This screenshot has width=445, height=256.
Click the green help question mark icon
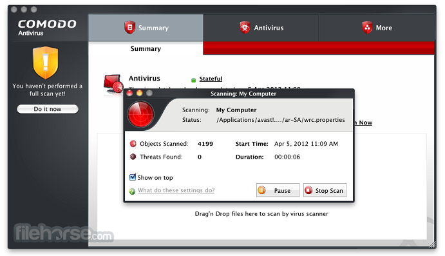(132, 192)
